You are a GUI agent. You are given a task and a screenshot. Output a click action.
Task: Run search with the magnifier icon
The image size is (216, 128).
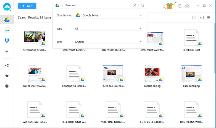(x=143, y=5)
